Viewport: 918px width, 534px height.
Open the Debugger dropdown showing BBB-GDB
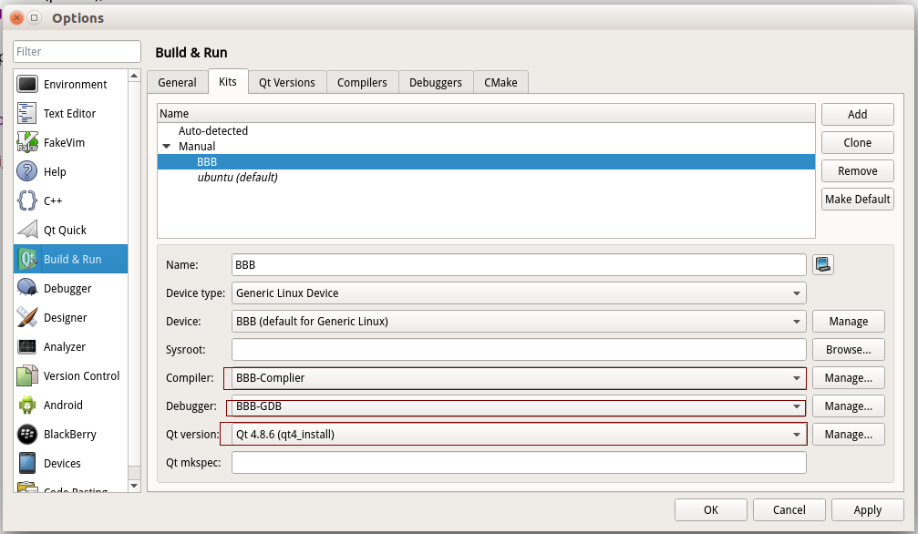519,406
